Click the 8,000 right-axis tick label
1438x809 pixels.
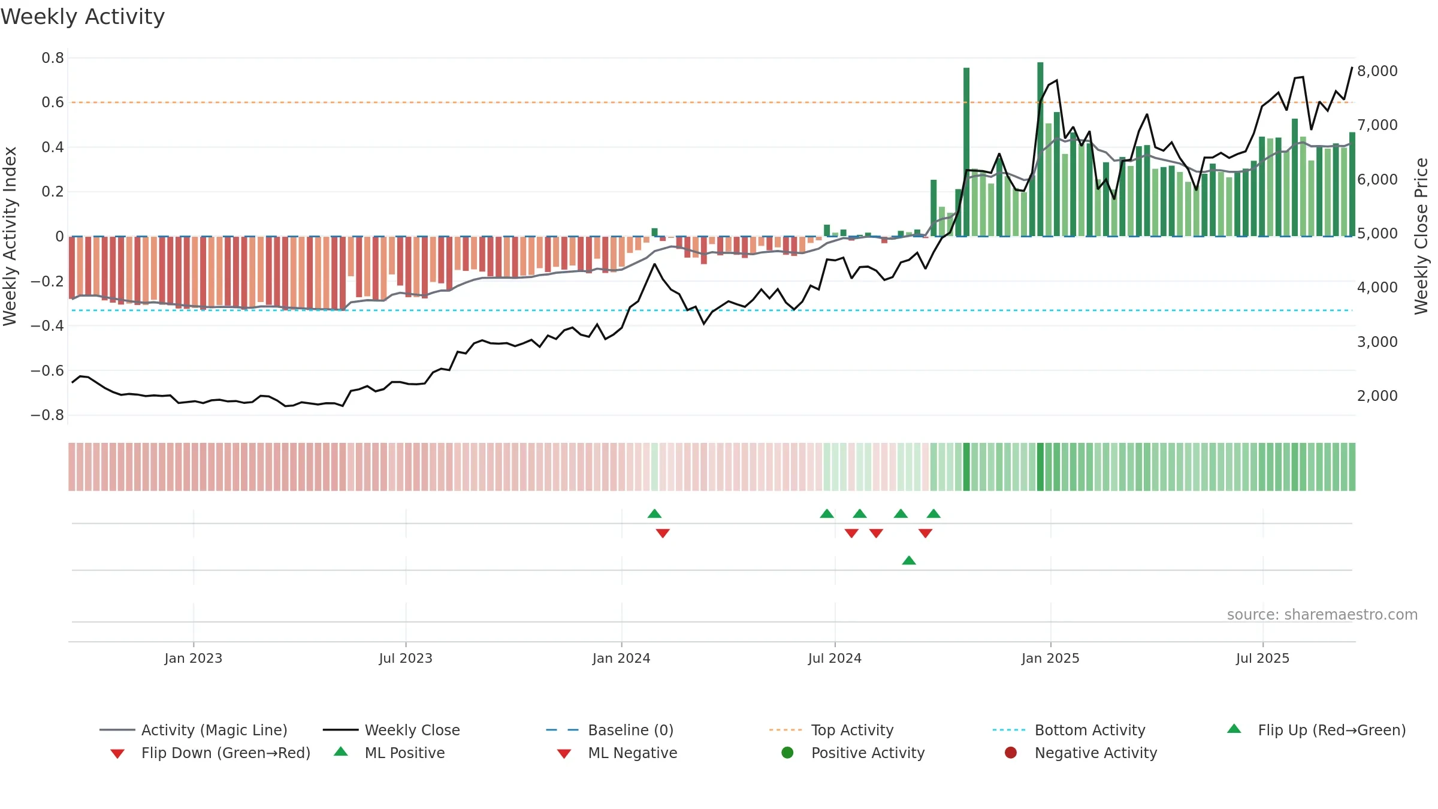point(1377,71)
